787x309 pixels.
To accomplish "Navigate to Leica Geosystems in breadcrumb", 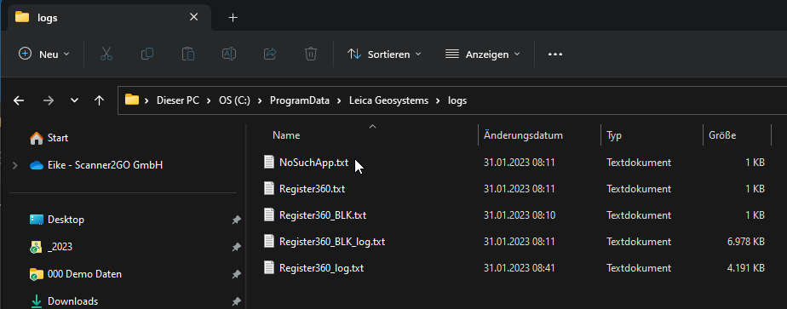I will pos(389,100).
